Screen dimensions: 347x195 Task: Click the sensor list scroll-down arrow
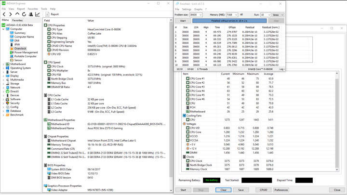click(x=337, y=170)
